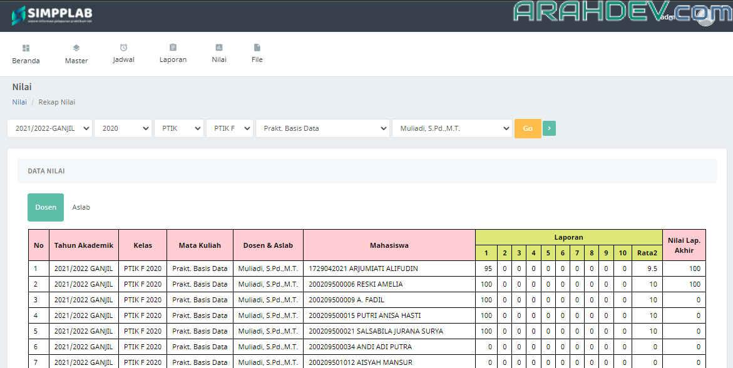Switch to the Aslab tab
733x368 pixels.
coord(81,207)
